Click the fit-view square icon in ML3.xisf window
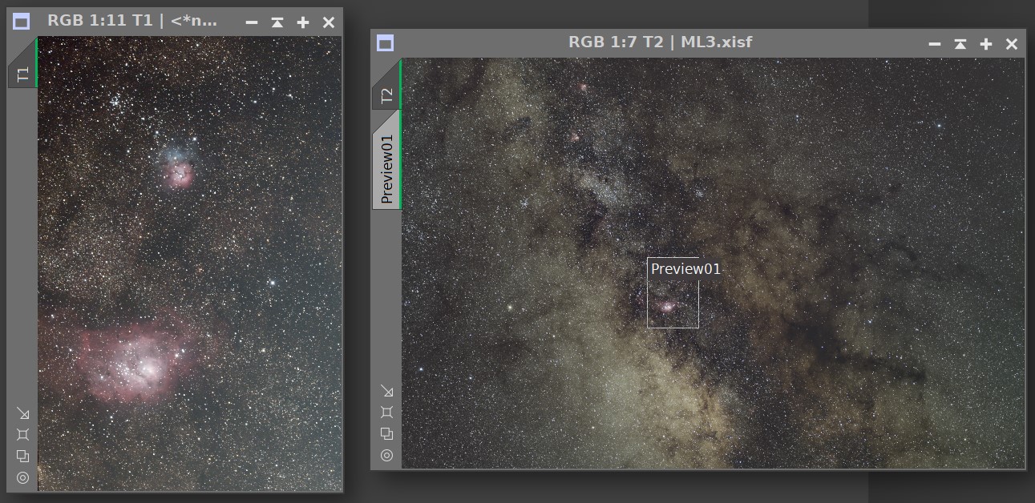This screenshot has height=503, width=1035. pyautogui.click(x=386, y=412)
